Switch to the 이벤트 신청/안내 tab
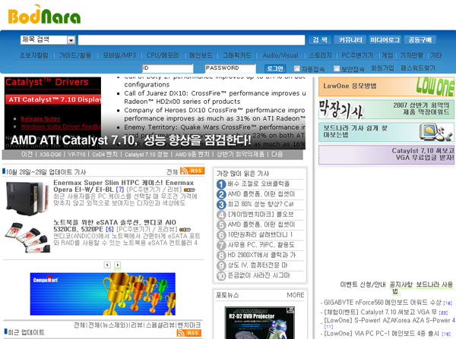456x339 pixels. (x=363, y=284)
